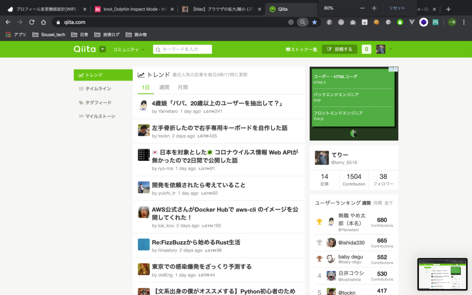Open the コロナウイルス情報 Web API article
472x295 pixels.
pos(225,156)
